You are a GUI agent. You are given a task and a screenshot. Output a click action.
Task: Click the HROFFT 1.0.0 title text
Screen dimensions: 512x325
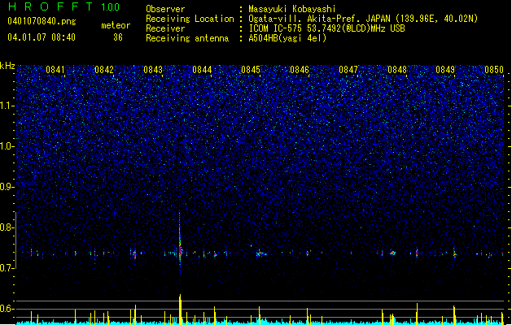[x=64, y=6]
